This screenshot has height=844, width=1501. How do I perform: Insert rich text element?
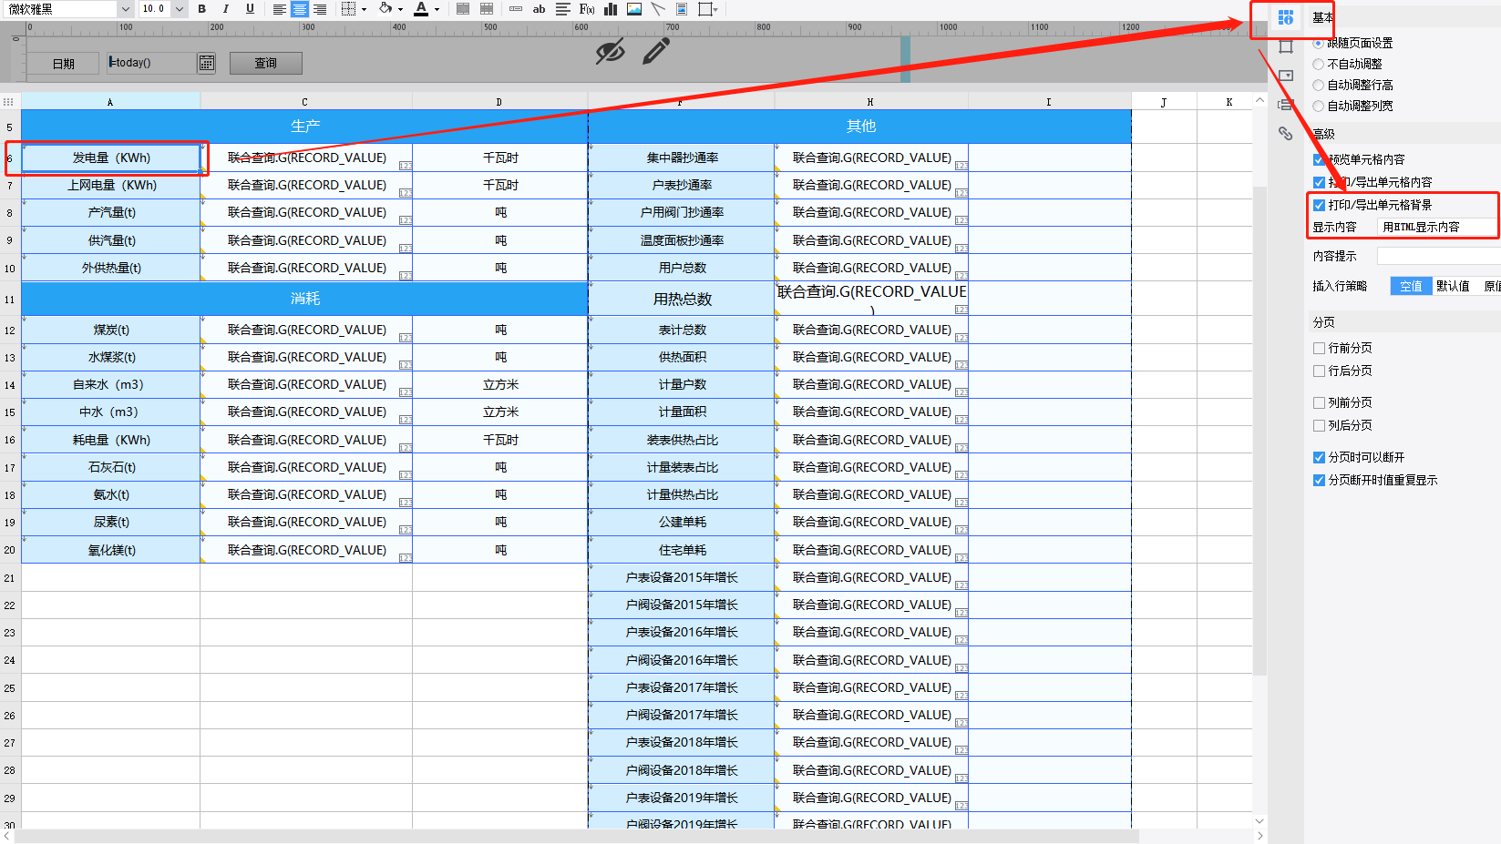(563, 9)
